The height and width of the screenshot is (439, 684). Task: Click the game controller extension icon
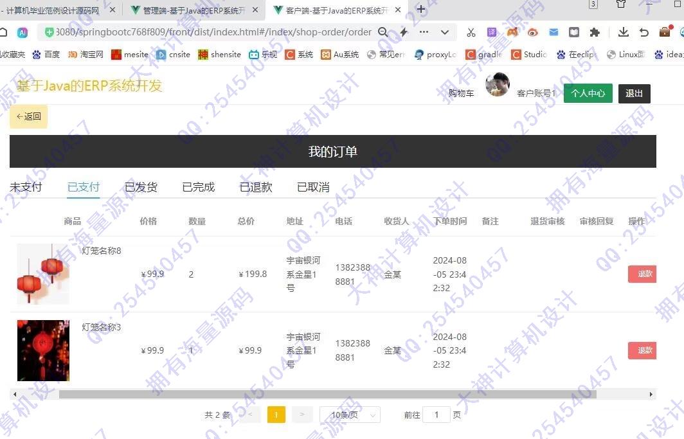coord(512,32)
